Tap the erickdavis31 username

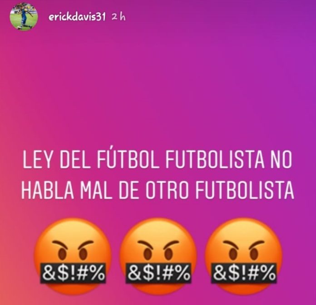coord(77,17)
